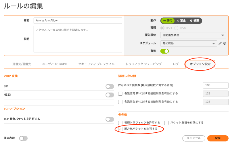This screenshot has height=145, width=230.
Task: Click the 保存 save button
Action: click(218, 138)
